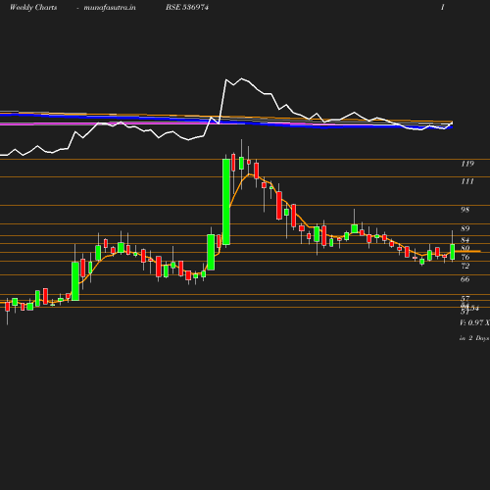This screenshot has width=490, height=490.
Task: Select the 98 price level label
Action: tap(465, 210)
